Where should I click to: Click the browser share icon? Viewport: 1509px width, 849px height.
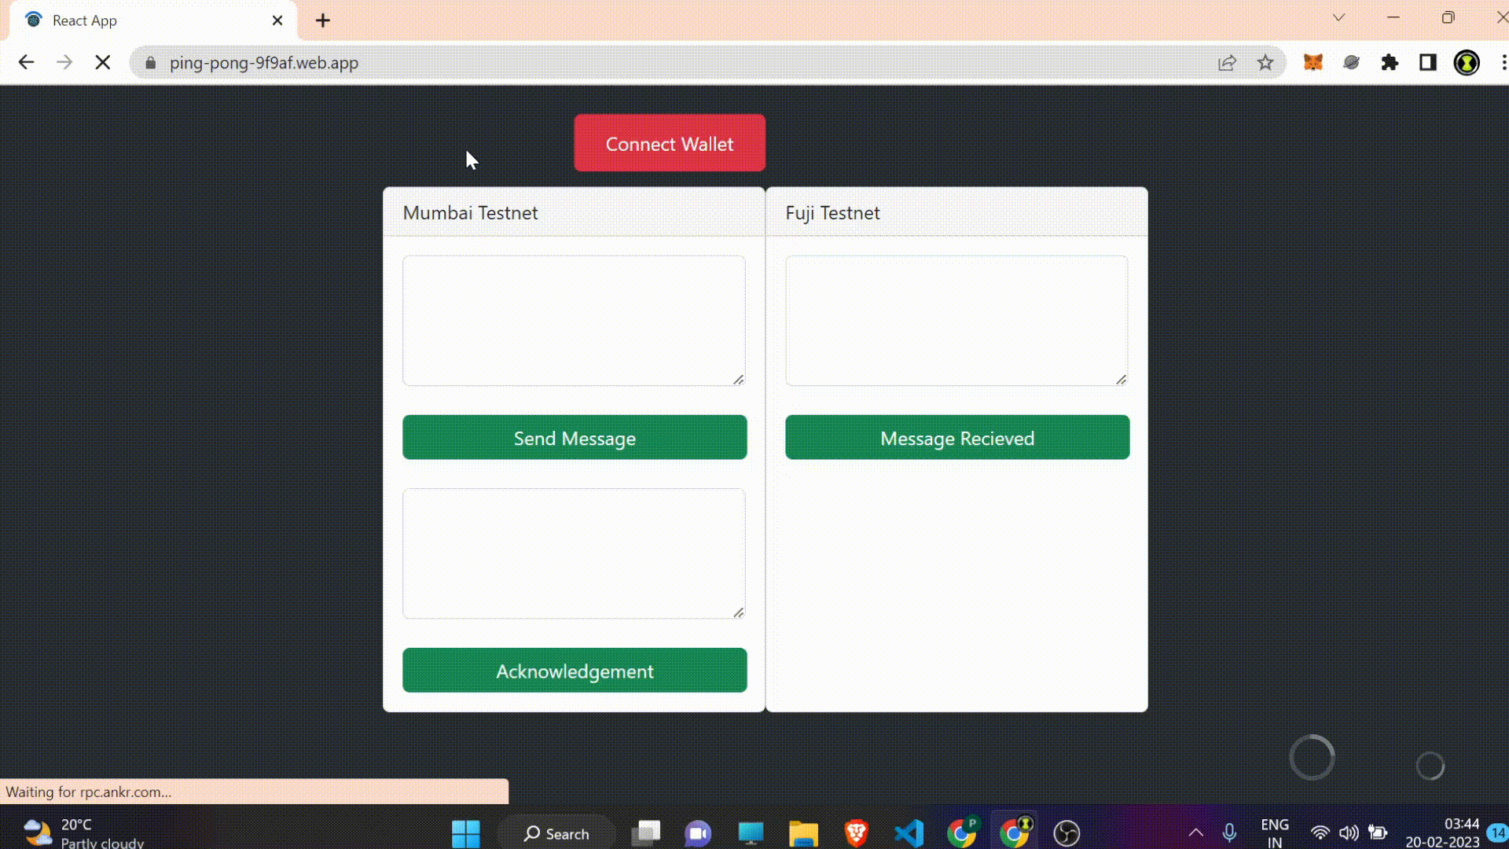point(1228,63)
